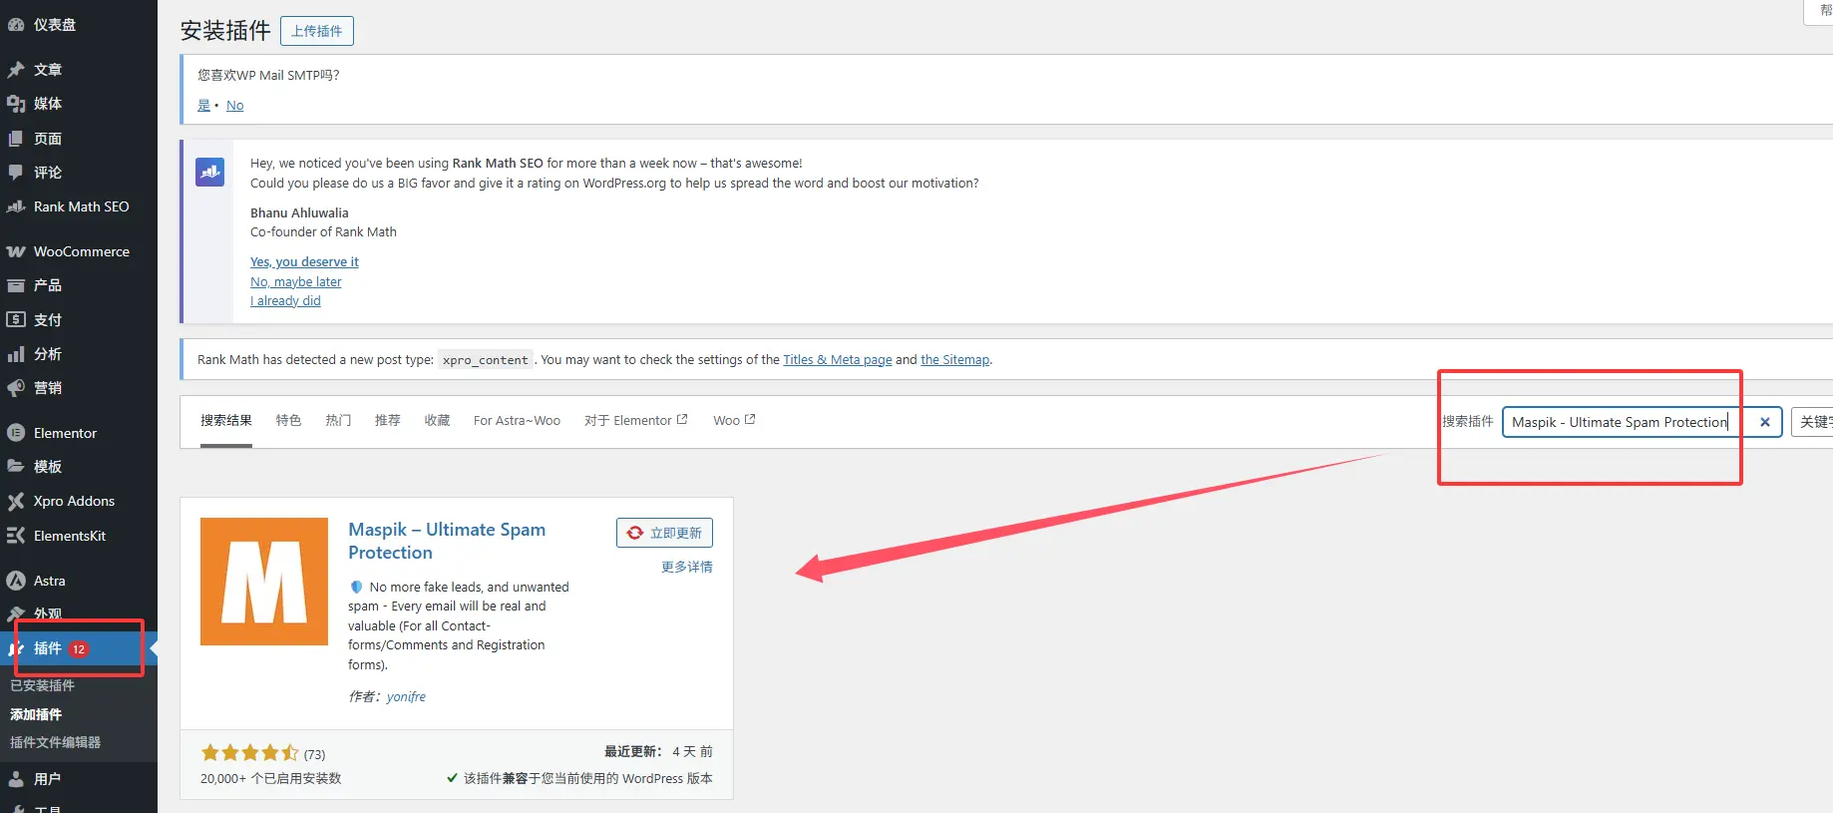This screenshot has height=813, width=1833.
Task: Switch to the 热门 tab
Action: (x=338, y=420)
